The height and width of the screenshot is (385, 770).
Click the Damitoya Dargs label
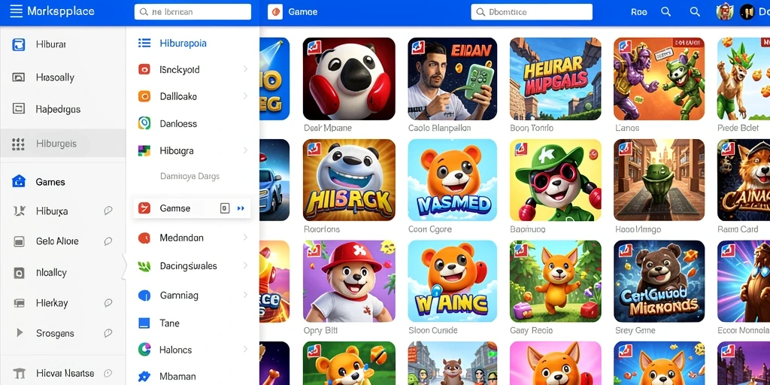189,176
